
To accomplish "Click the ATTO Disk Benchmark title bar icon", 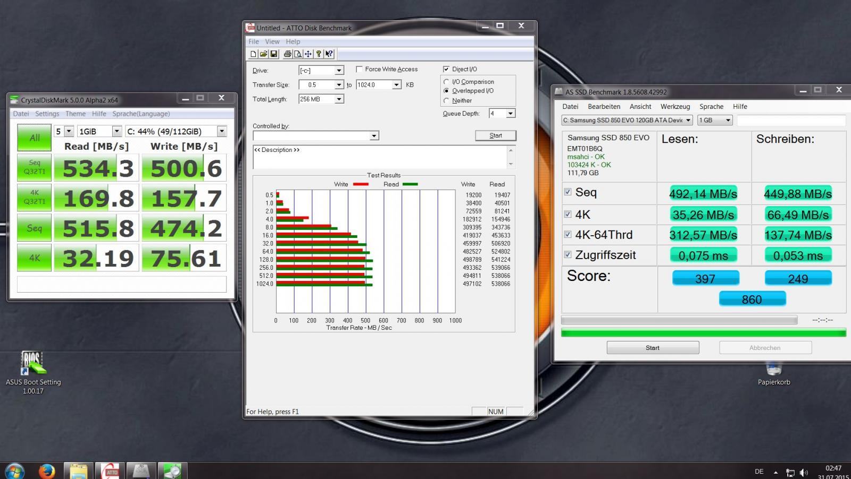I will (x=250, y=28).
